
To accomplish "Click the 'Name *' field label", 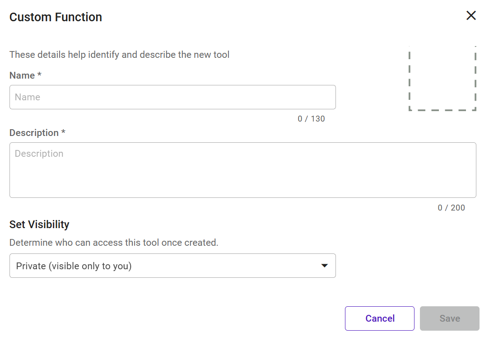I will 23,75.
